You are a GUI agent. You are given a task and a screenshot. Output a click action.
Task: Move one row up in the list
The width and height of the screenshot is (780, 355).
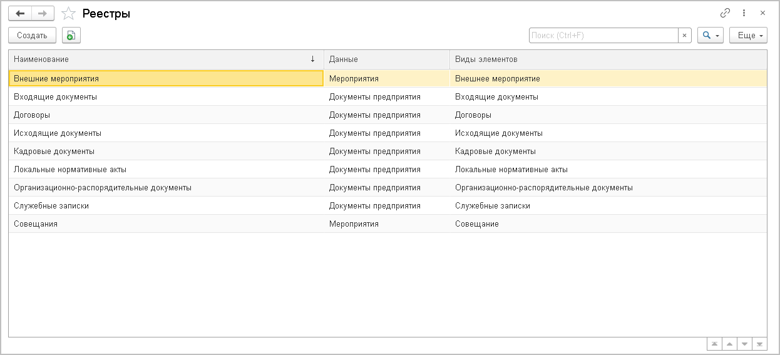tap(729, 344)
